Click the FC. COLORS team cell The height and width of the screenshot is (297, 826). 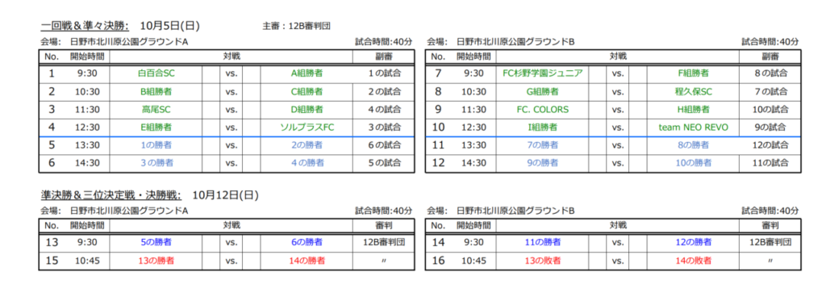point(543,110)
